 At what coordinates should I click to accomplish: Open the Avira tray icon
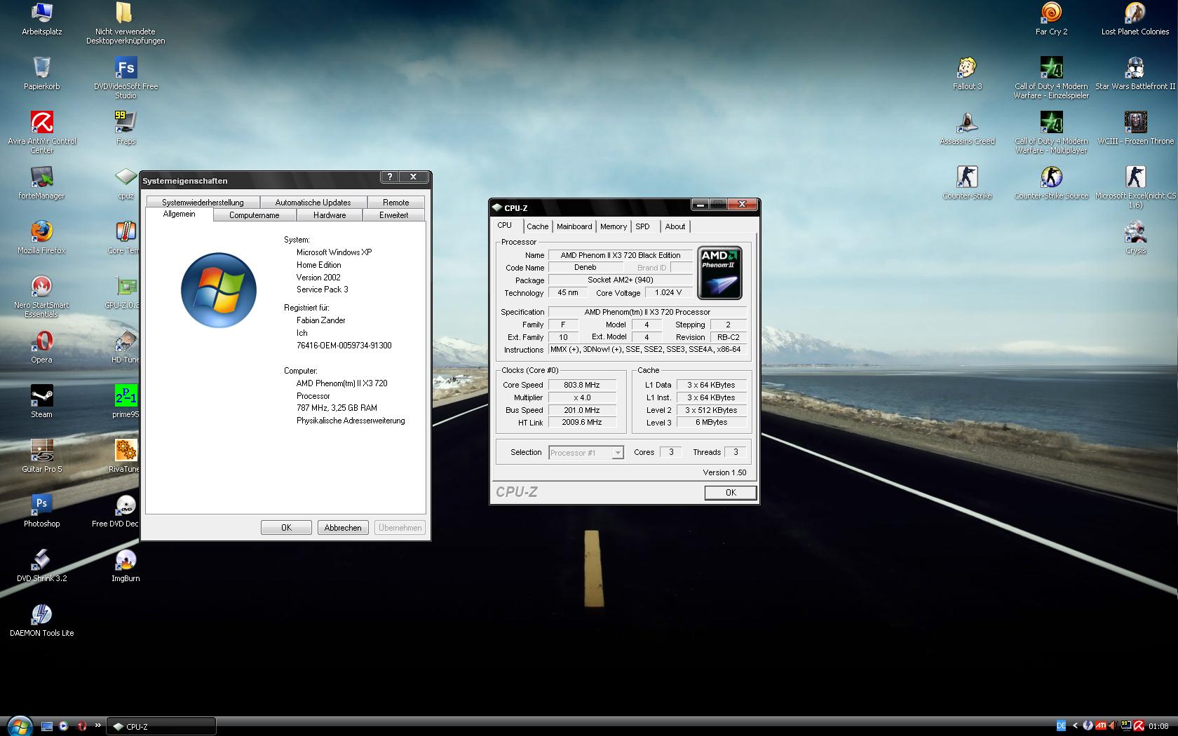1139,725
